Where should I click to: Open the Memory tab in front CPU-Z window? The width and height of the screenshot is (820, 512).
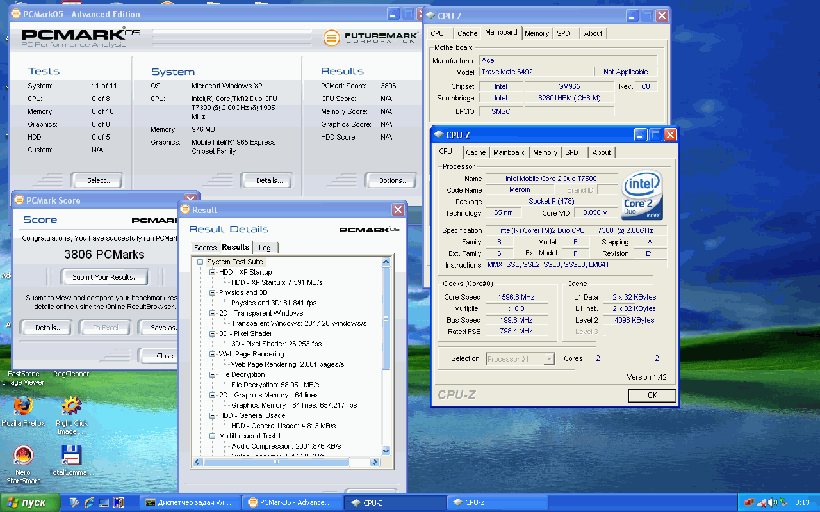(545, 152)
